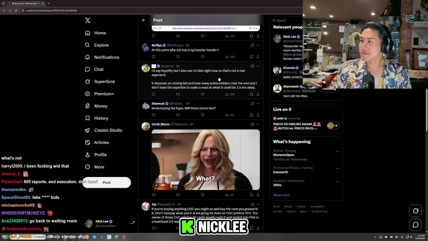Screen dimensions: 428x241
Task: View analytics for Starecat's 412-view post
Action: point(229,115)
